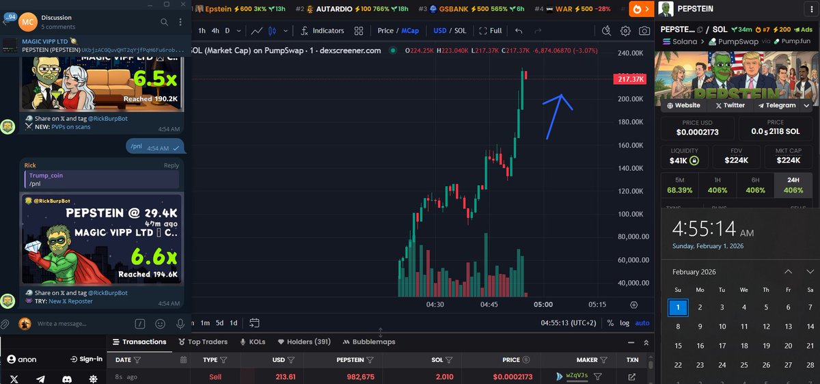Open Discord link in footer

tap(67, 379)
